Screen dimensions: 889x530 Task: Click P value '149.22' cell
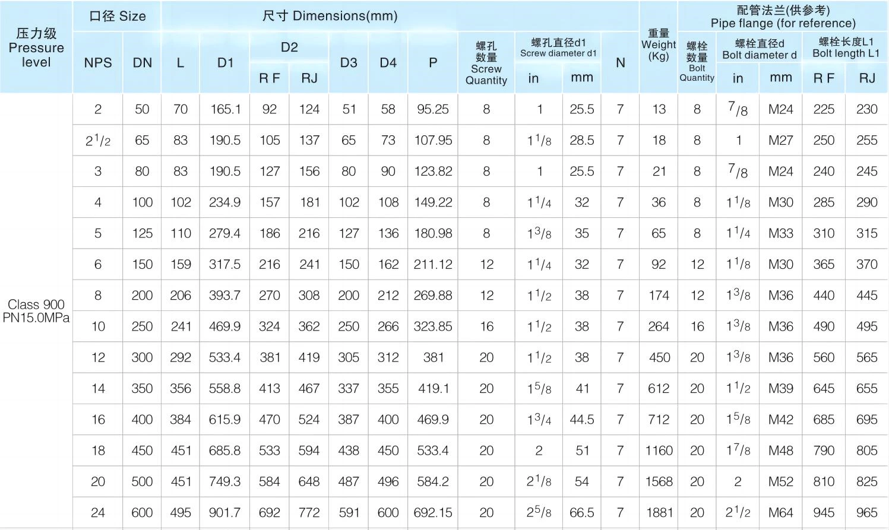(433, 202)
